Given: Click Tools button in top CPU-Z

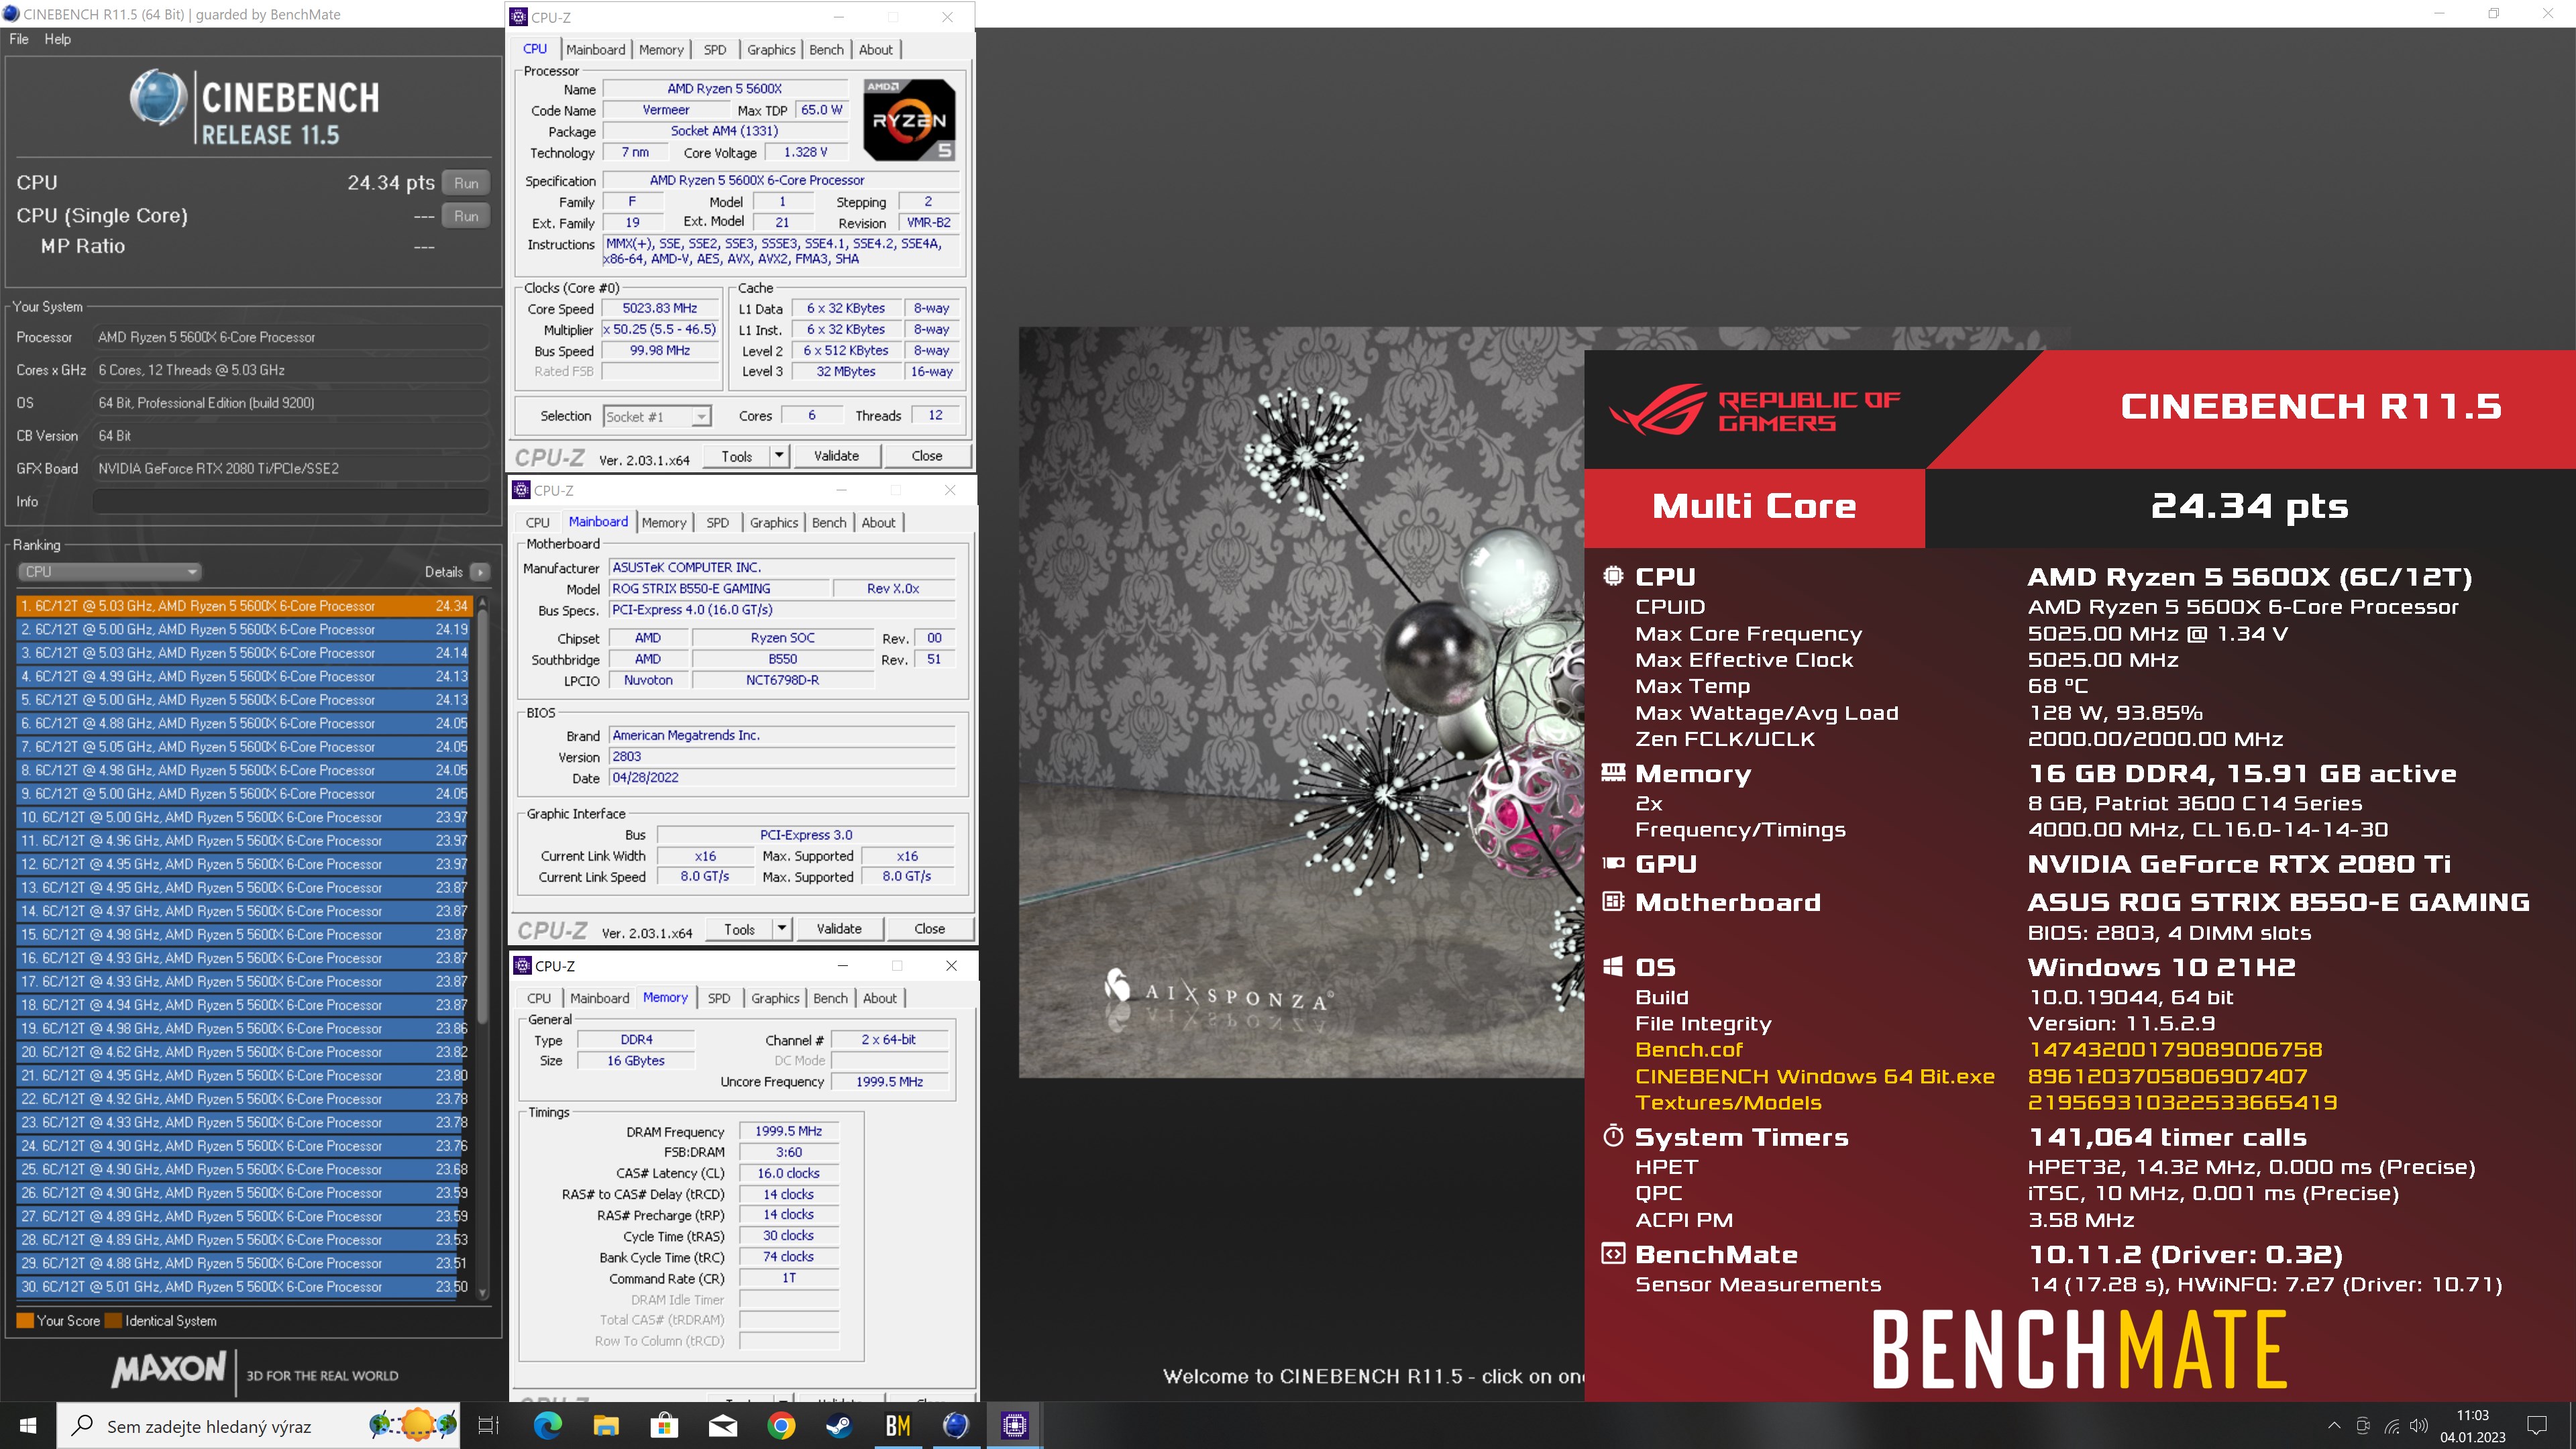Looking at the screenshot, I should pyautogui.click(x=737, y=456).
